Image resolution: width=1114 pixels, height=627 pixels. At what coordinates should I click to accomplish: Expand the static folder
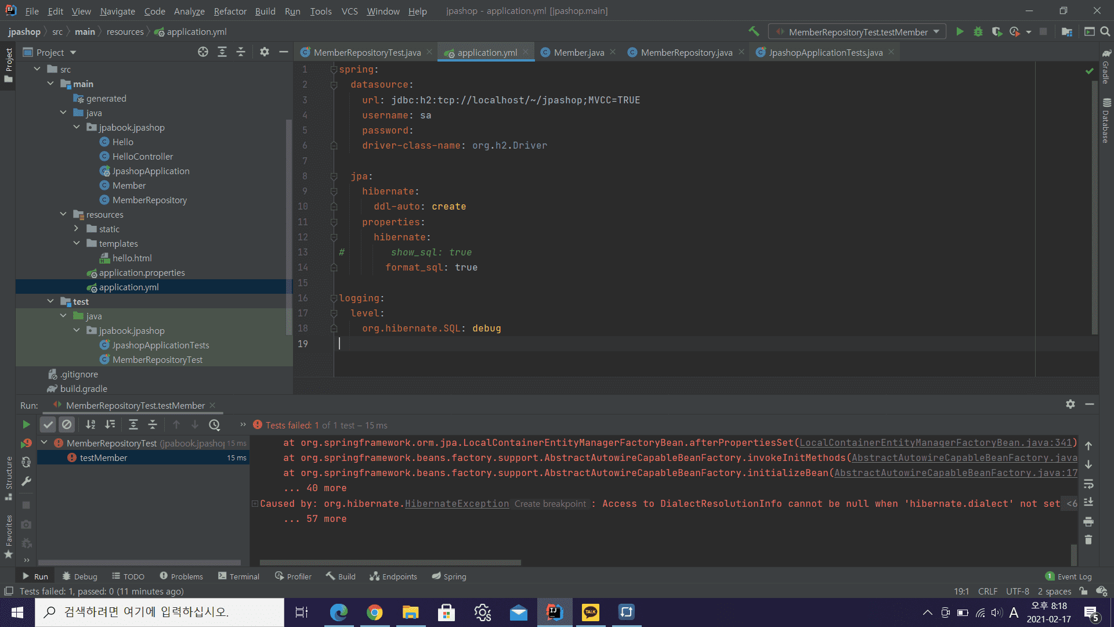(x=77, y=229)
